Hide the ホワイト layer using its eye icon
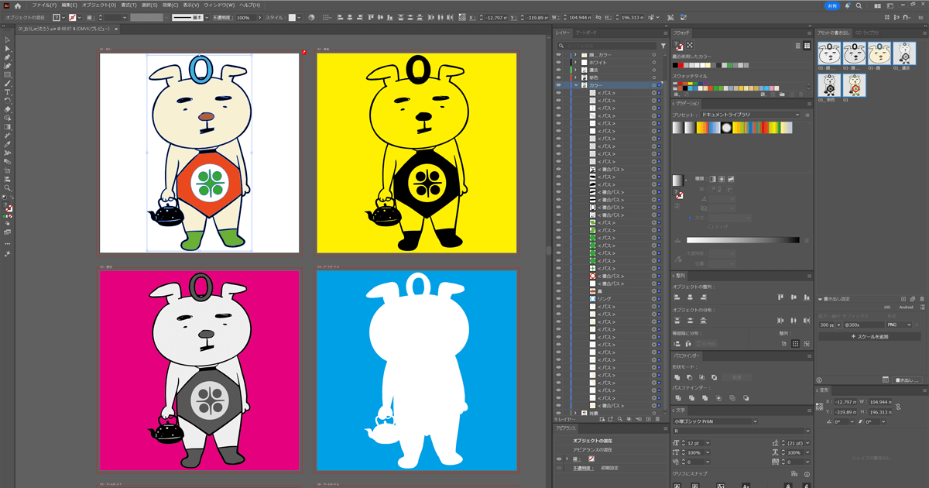 tap(558, 63)
